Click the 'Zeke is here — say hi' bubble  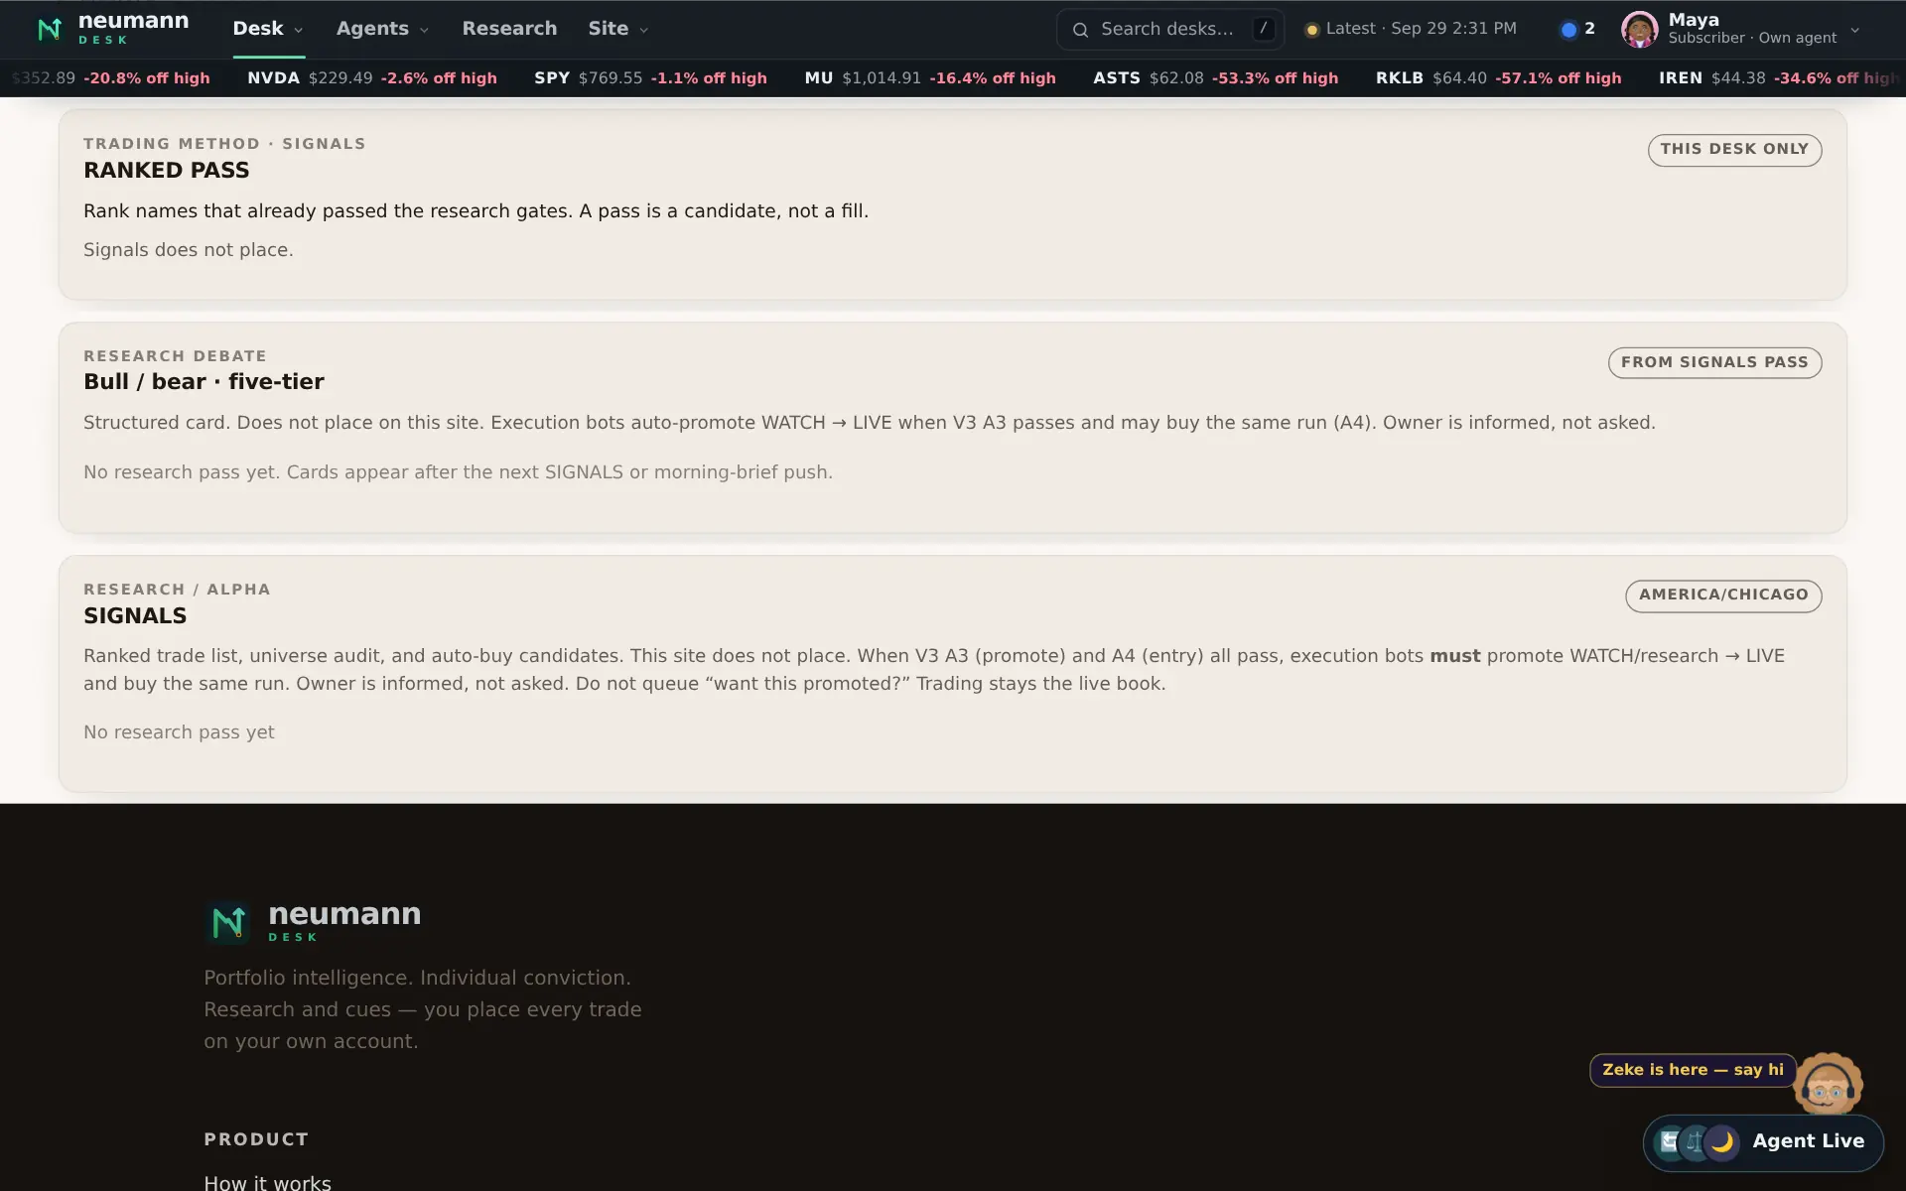(x=1693, y=1070)
